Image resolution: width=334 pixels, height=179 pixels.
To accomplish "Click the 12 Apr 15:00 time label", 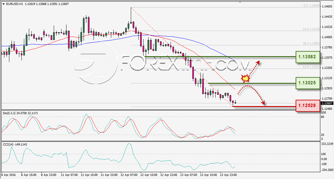I will tap(149, 175).
